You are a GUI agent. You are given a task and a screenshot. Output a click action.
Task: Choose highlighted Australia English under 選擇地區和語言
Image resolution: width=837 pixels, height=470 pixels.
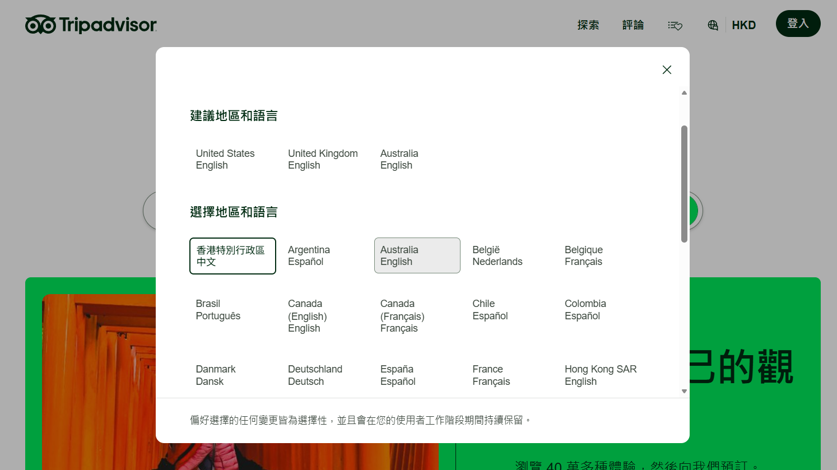coord(417,256)
